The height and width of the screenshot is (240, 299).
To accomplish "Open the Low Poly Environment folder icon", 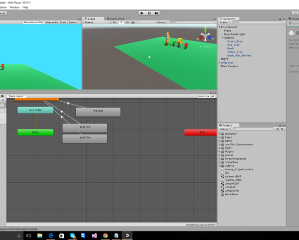I will coord(222,144).
